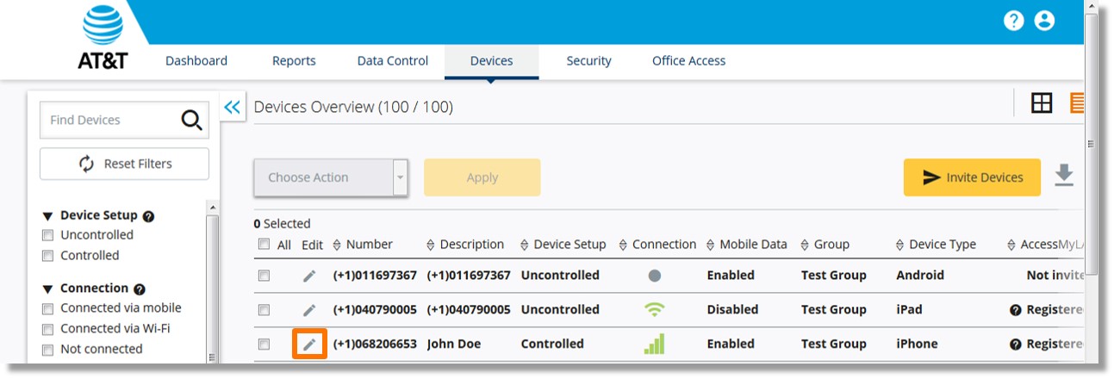
Task: Switch to grid view icon
Action: click(x=1042, y=103)
